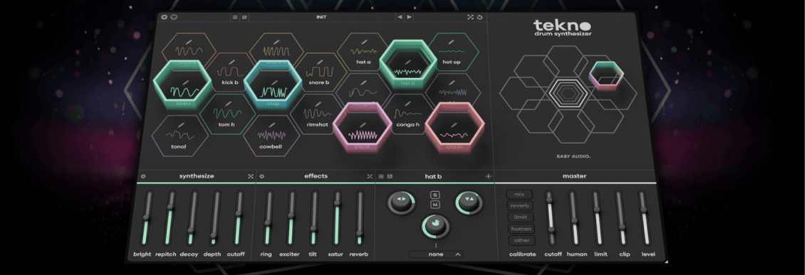Click the randomize icon in the effects header
The width and height of the screenshot is (805, 275).
(370, 176)
